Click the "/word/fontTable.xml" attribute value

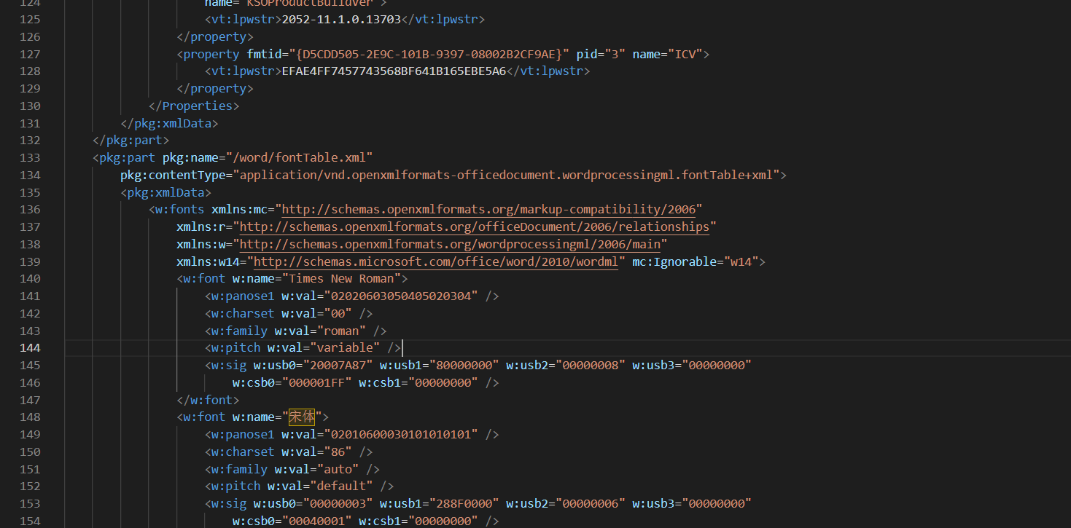[299, 157]
